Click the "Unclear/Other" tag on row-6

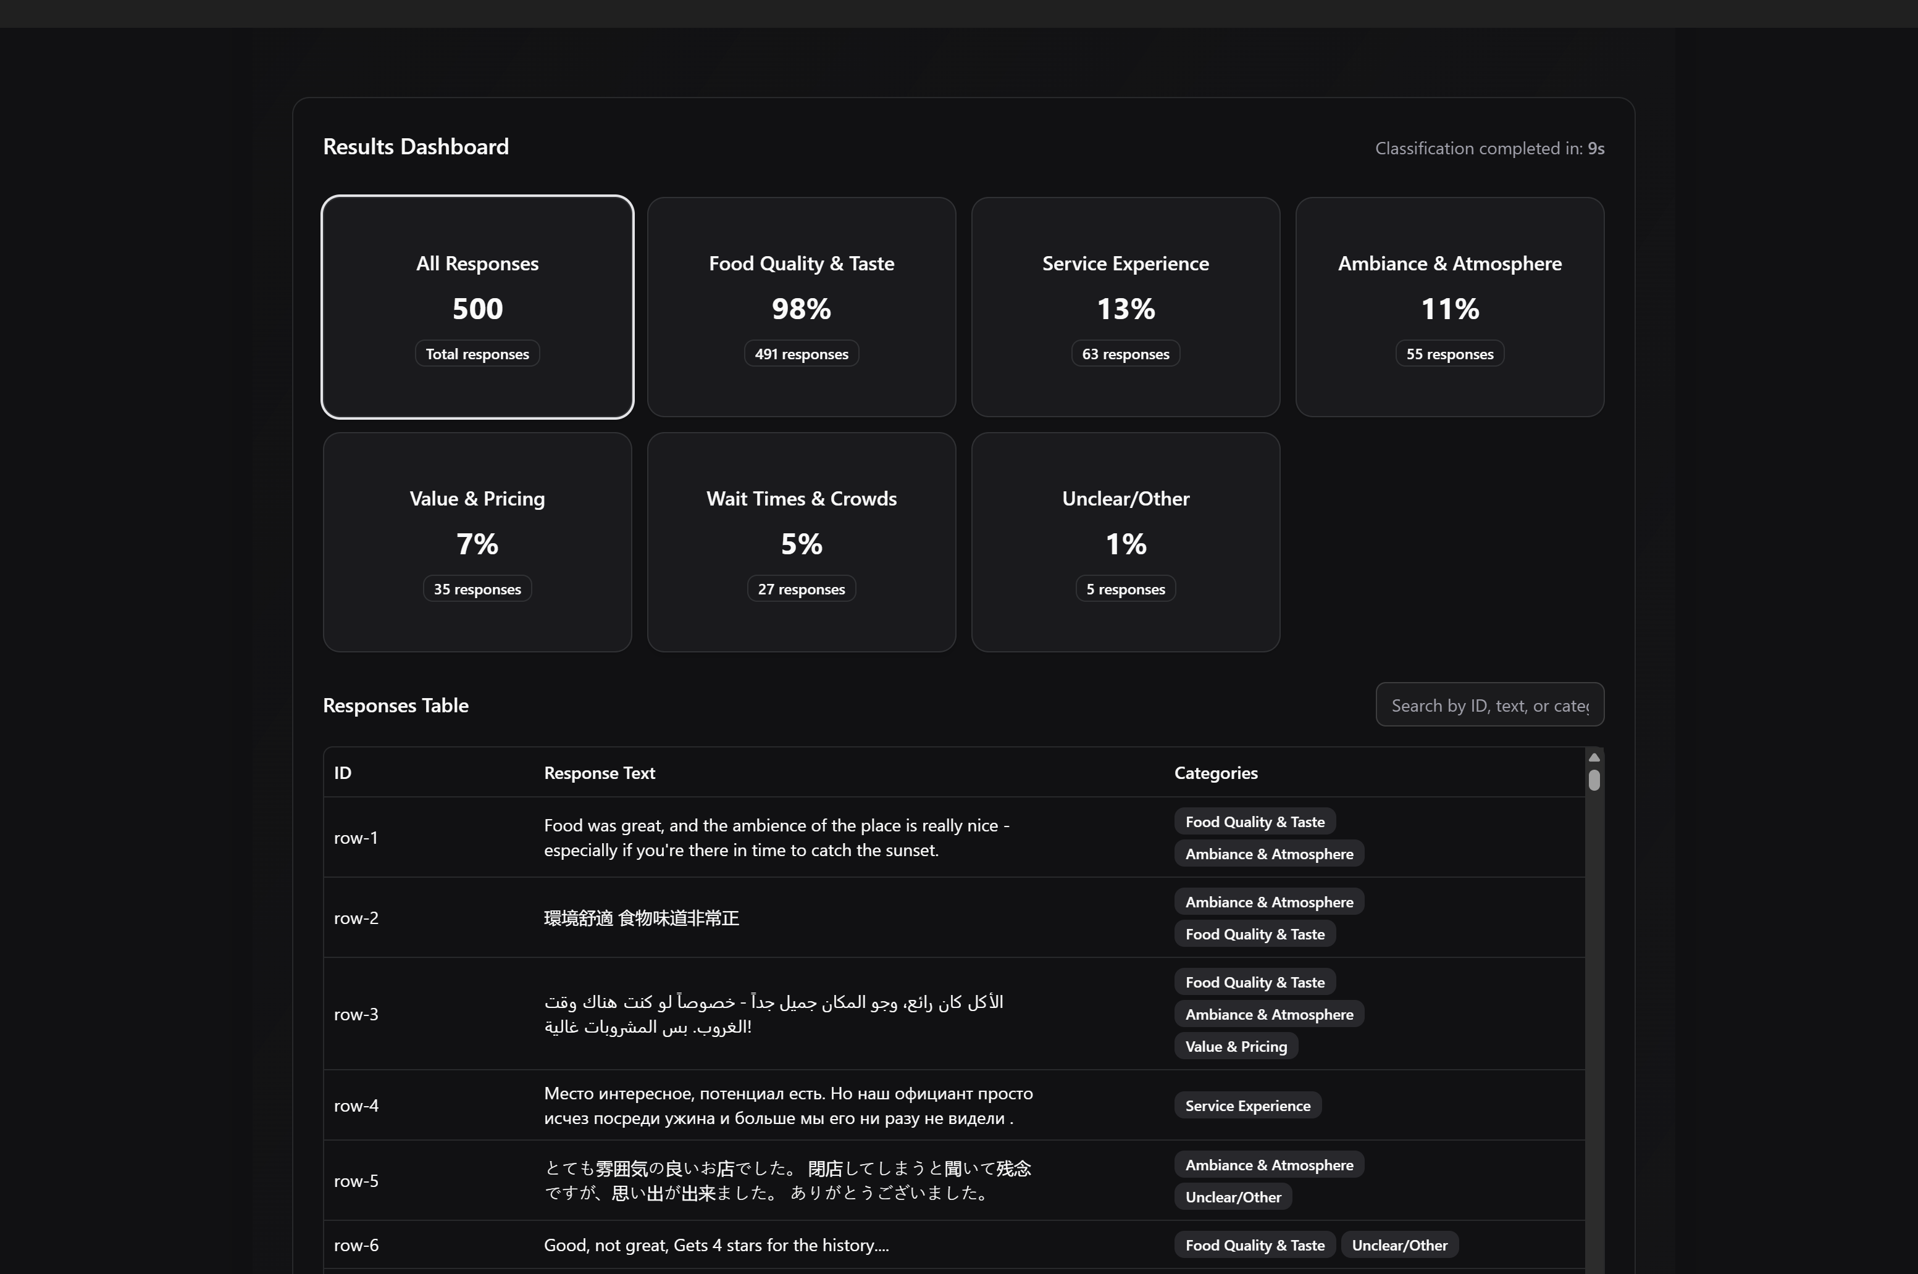(1399, 1244)
